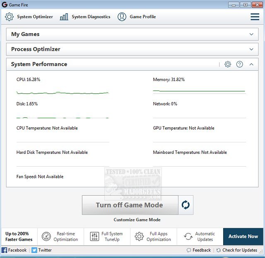This screenshot has height=258, width=265.
Task: Click the Activate Now button
Action: click(x=243, y=236)
